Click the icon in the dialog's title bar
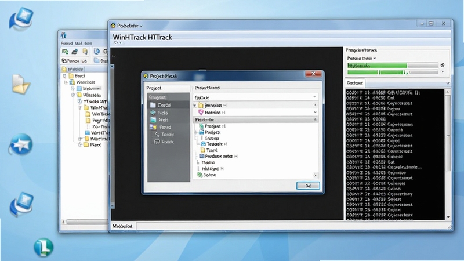464x261 pixels. coord(146,76)
